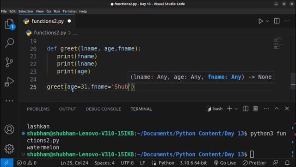Select language mode Python in status bar

tap(166, 163)
